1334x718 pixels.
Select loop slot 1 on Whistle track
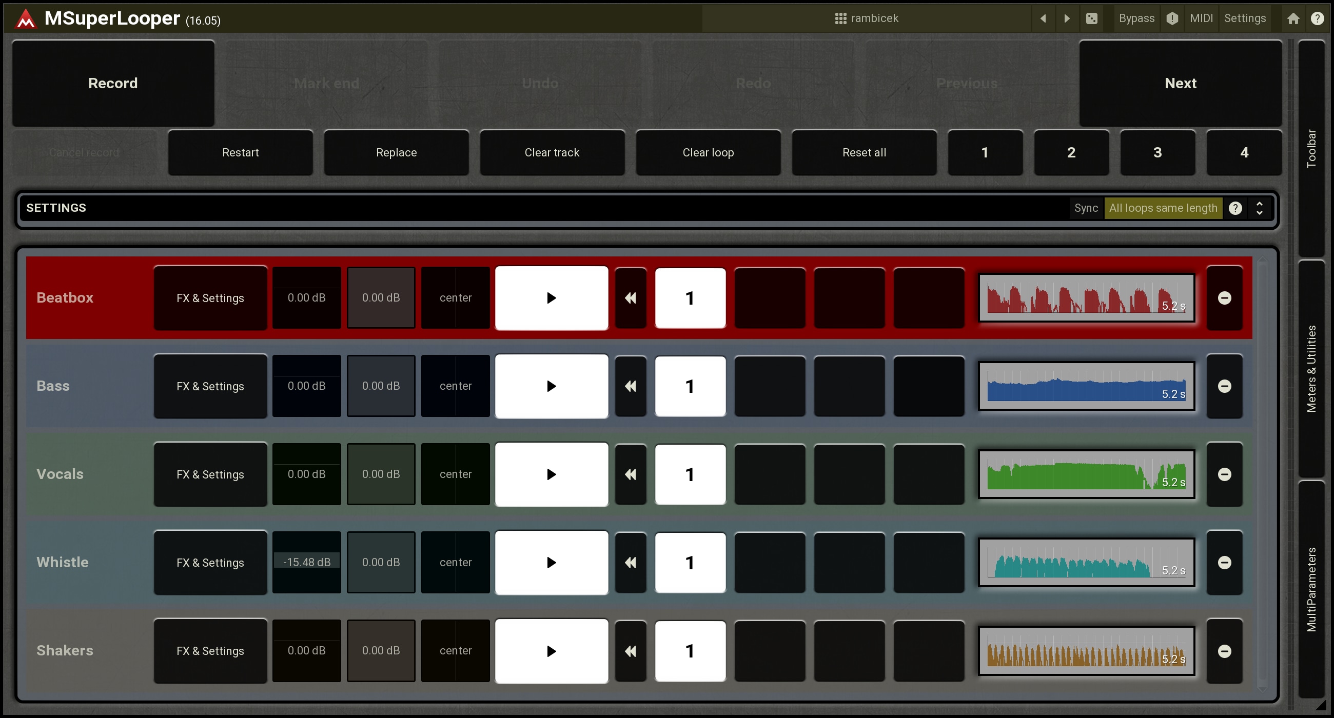(690, 563)
